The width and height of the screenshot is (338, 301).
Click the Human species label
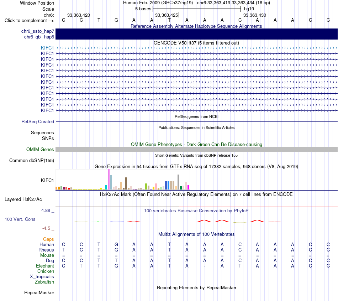47,244
